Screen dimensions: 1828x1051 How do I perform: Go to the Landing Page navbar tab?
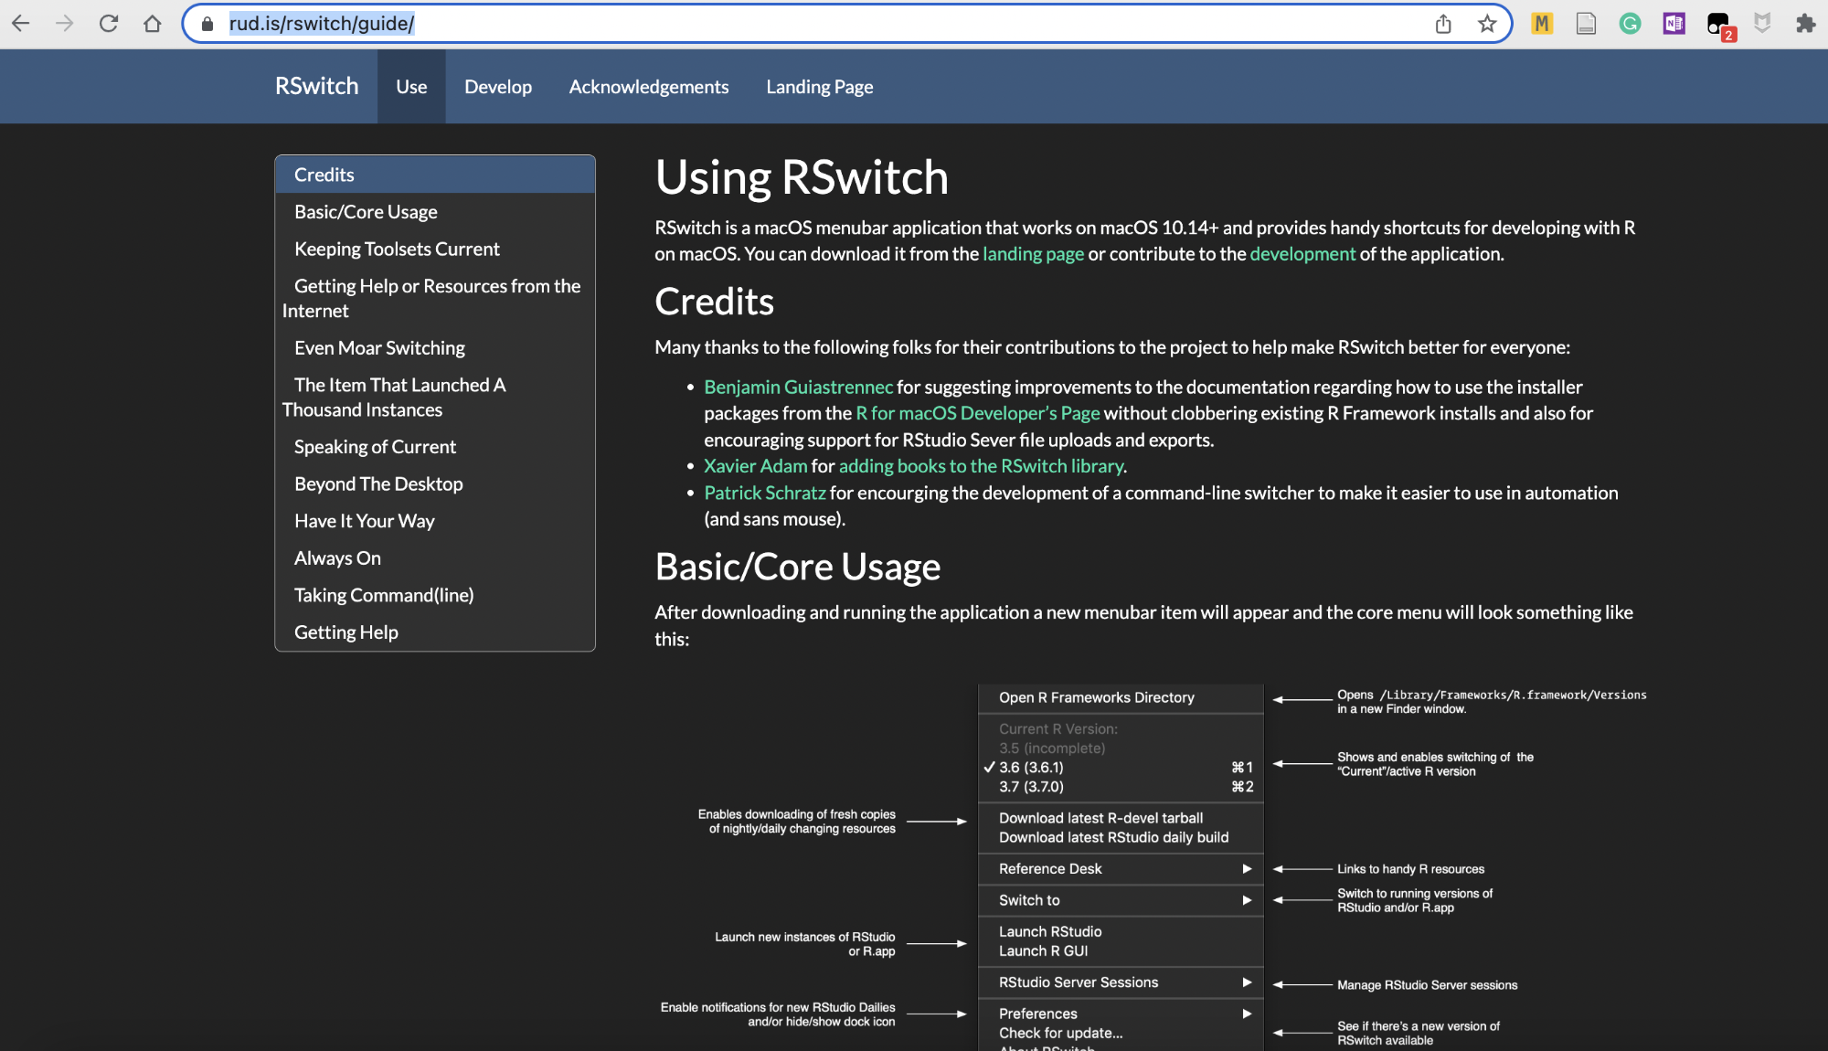tap(820, 87)
